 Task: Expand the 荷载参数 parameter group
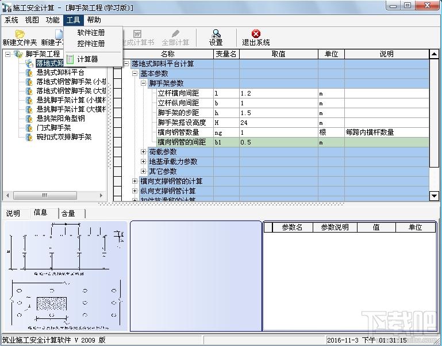(x=144, y=152)
